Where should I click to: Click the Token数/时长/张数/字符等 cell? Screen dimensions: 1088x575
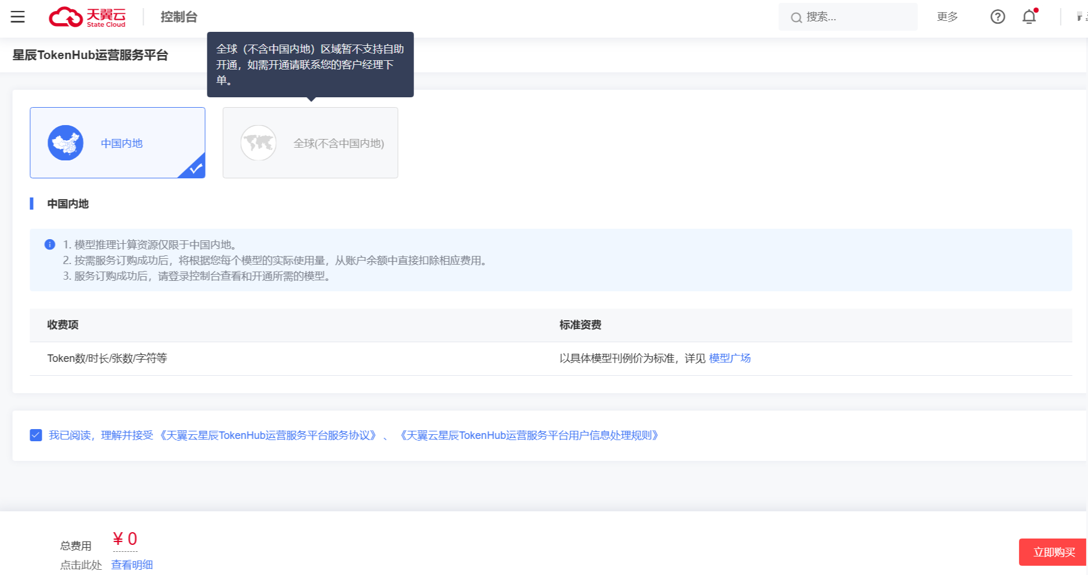pyautogui.click(x=107, y=358)
